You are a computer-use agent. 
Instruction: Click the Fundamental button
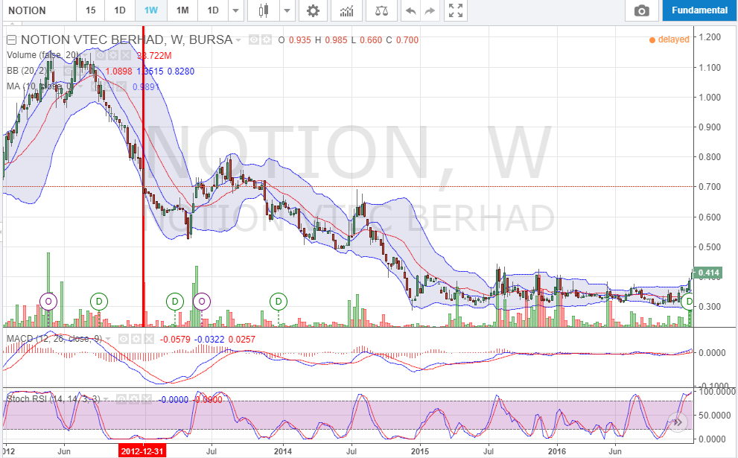click(699, 10)
